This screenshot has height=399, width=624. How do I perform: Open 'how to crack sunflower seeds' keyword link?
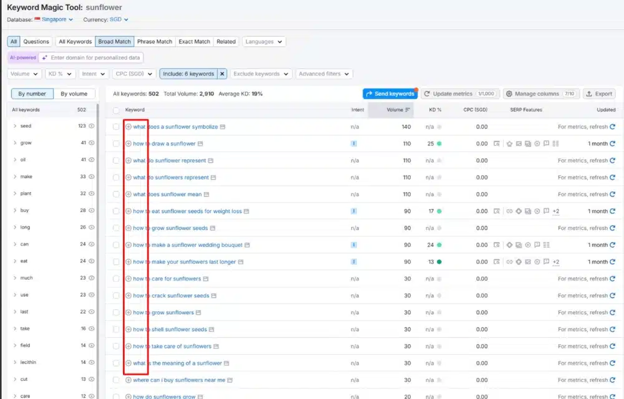tap(171, 296)
